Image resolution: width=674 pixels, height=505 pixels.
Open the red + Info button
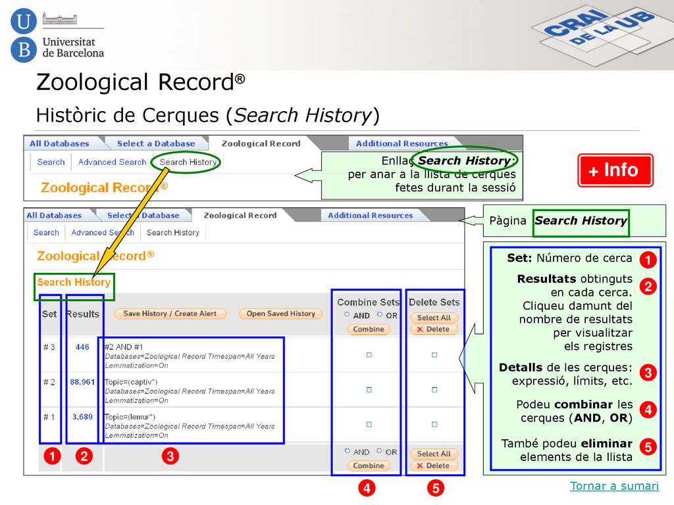click(615, 170)
